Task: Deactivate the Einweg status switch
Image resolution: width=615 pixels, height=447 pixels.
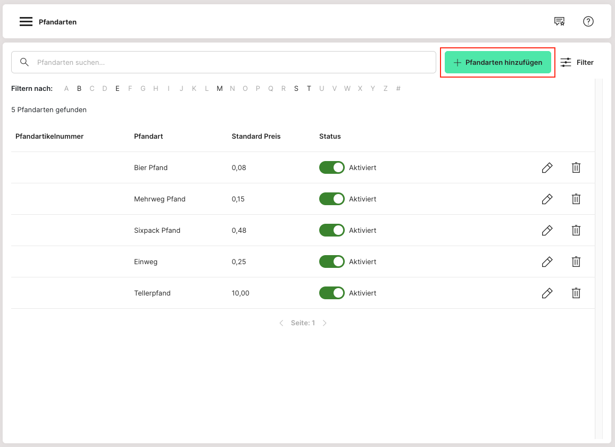Action: click(x=331, y=262)
